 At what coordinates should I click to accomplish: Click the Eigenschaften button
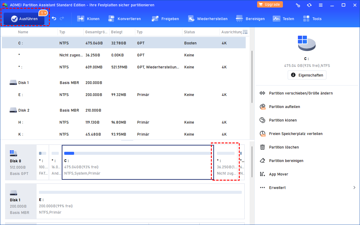coord(307,75)
